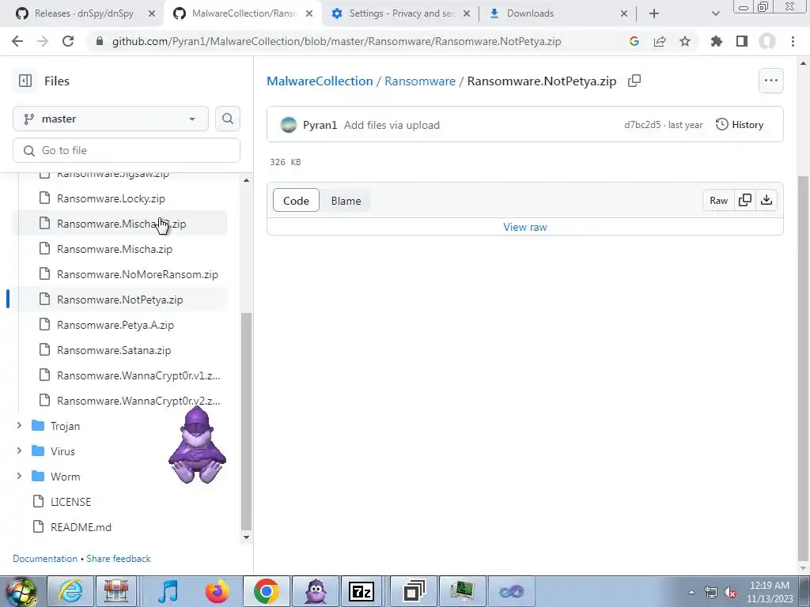This screenshot has height=607, width=810.
Task: Click page vertical scrollbar thumb
Action: tap(803, 368)
